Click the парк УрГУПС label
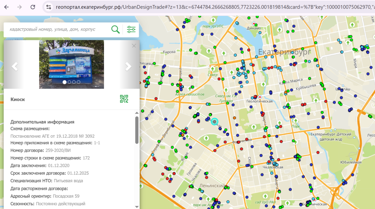Viewport: 375px width, 209px height. coord(212,27)
